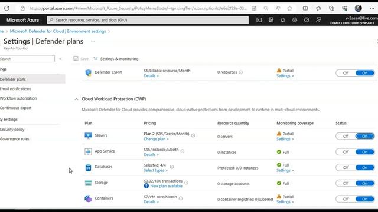Viewport: 378px width, 212px height.
Task: Focus the Azure search resources box
Action: point(148,20)
